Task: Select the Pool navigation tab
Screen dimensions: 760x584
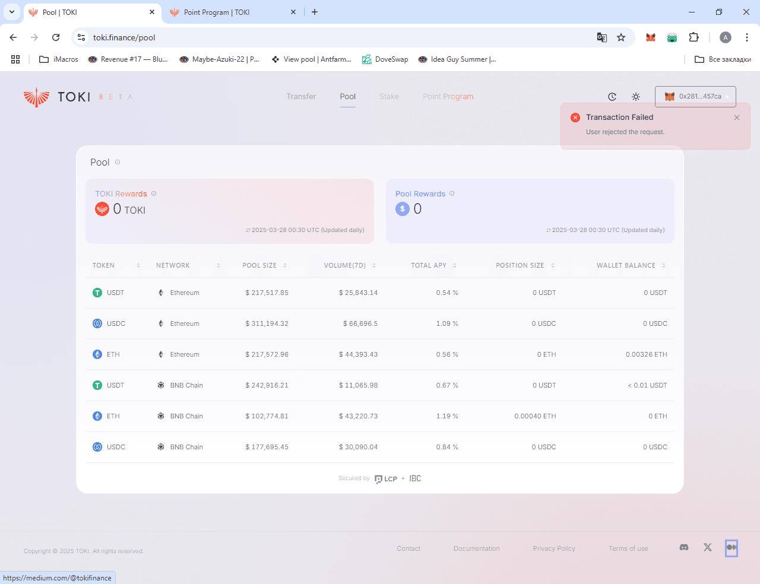Action: (x=348, y=96)
